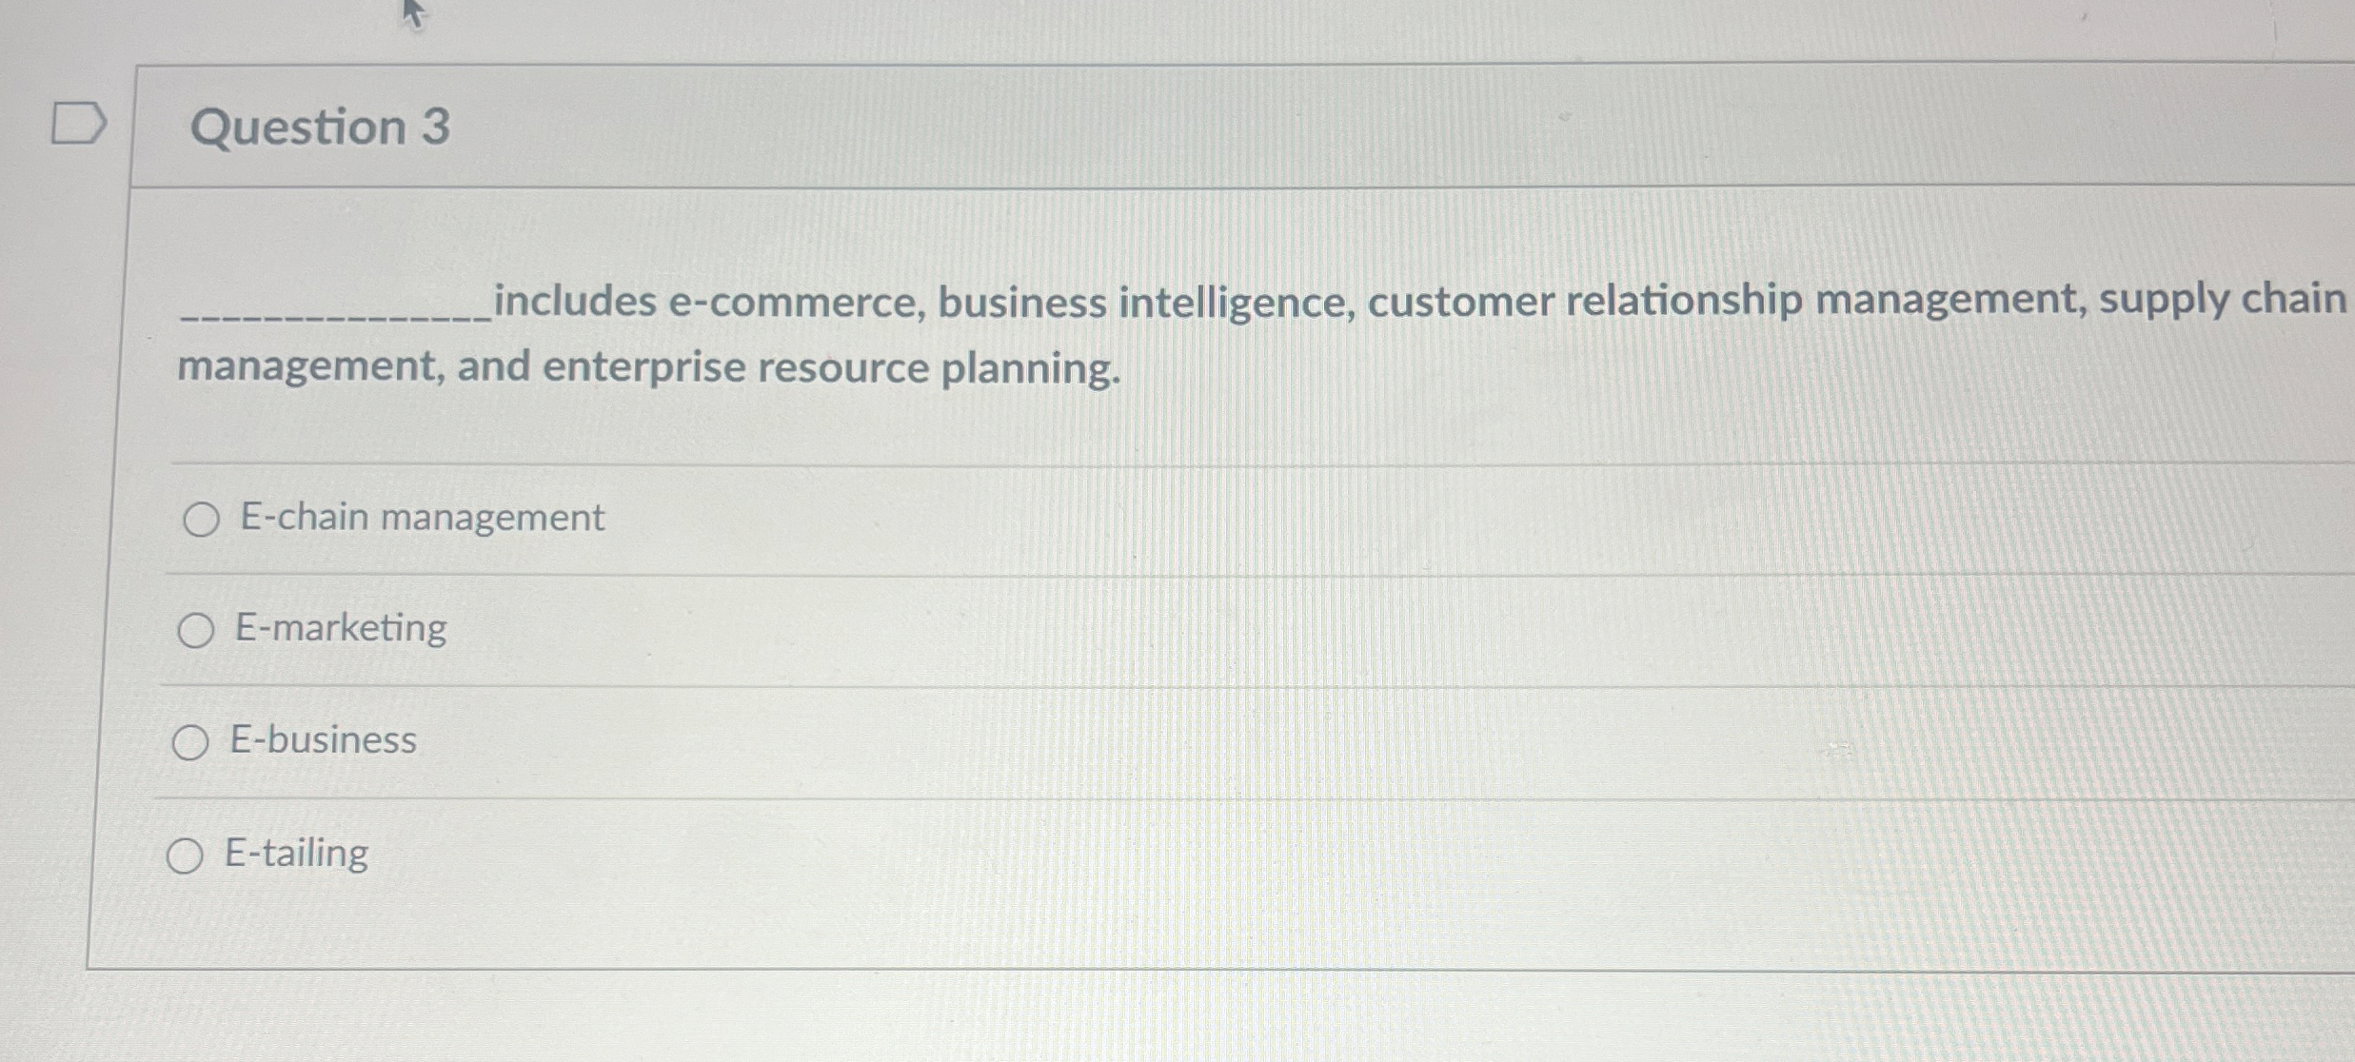Select the E-tailing radio button
Viewport: 2355px width, 1062px height.
pyautogui.click(x=187, y=855)
